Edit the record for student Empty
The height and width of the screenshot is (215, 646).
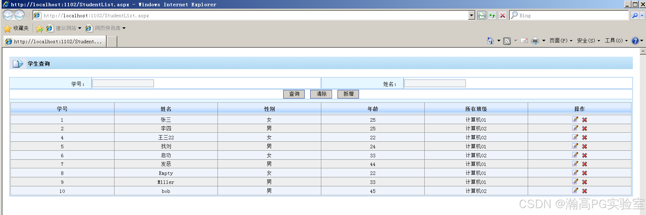[x=575, y=172]
